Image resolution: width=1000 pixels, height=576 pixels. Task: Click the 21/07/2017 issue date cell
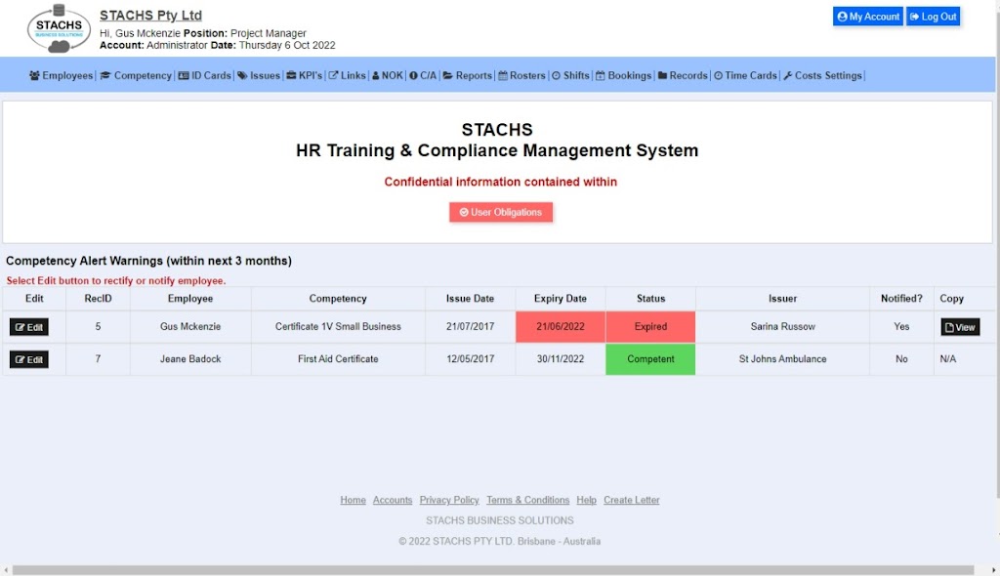[470, 327]
